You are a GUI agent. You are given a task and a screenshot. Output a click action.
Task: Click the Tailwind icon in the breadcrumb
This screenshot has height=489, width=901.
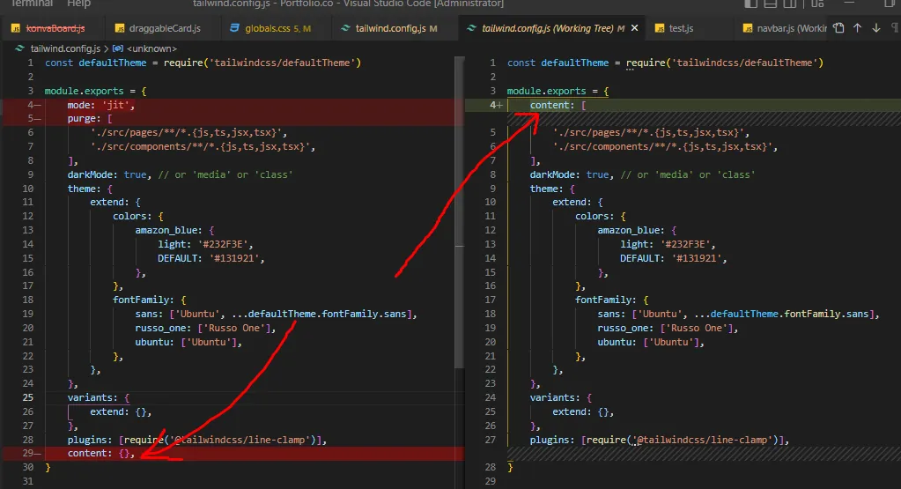(x=19, y=48)
